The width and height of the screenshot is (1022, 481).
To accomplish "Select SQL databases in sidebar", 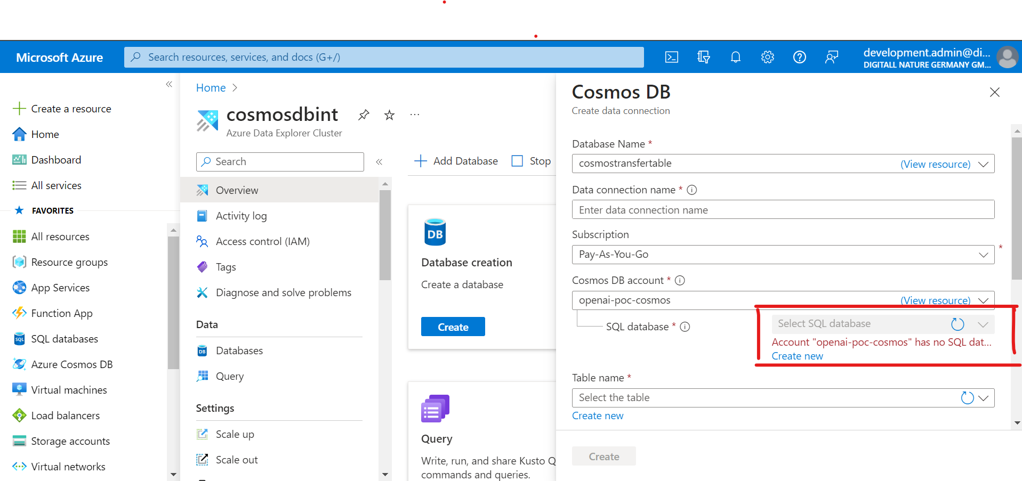I will click(64, 338).
